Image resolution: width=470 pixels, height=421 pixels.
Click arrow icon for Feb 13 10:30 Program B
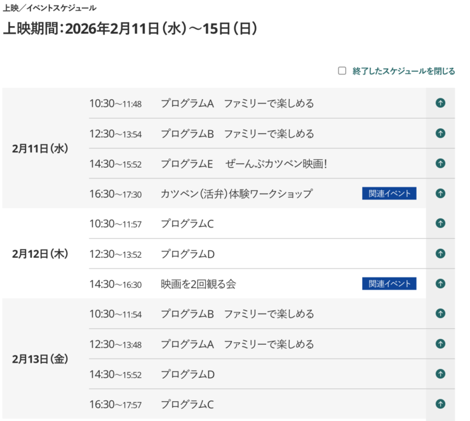click(440, 314)
